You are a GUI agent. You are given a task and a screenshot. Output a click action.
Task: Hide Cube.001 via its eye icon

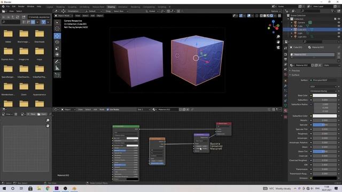tap(339, 30)
